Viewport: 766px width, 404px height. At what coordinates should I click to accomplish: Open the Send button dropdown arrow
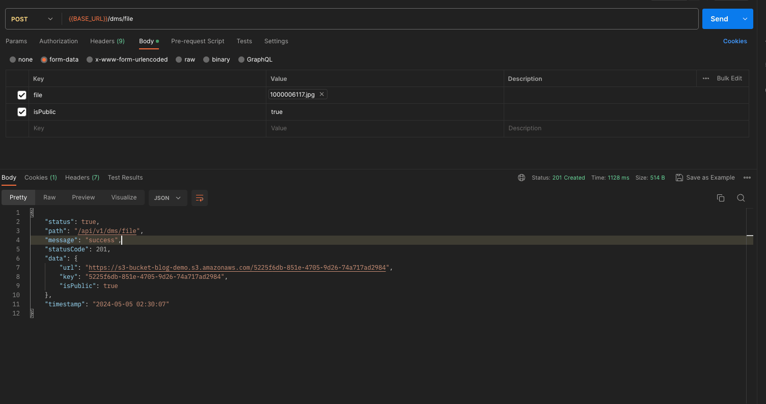745,18
